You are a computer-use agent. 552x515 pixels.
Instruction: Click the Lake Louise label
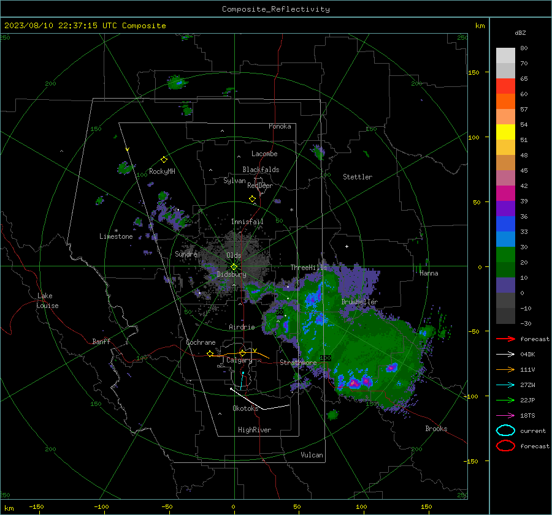48,301
